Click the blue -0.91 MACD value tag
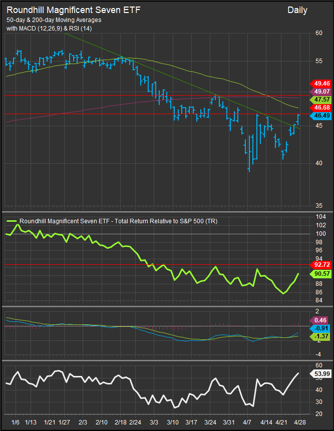The height and width of the screenshot is (431, 334). (320, 328)
